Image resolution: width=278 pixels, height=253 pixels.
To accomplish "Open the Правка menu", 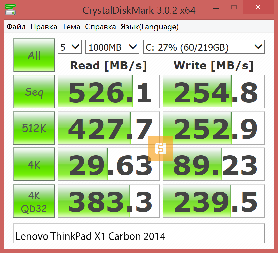I will coord(44,27).
